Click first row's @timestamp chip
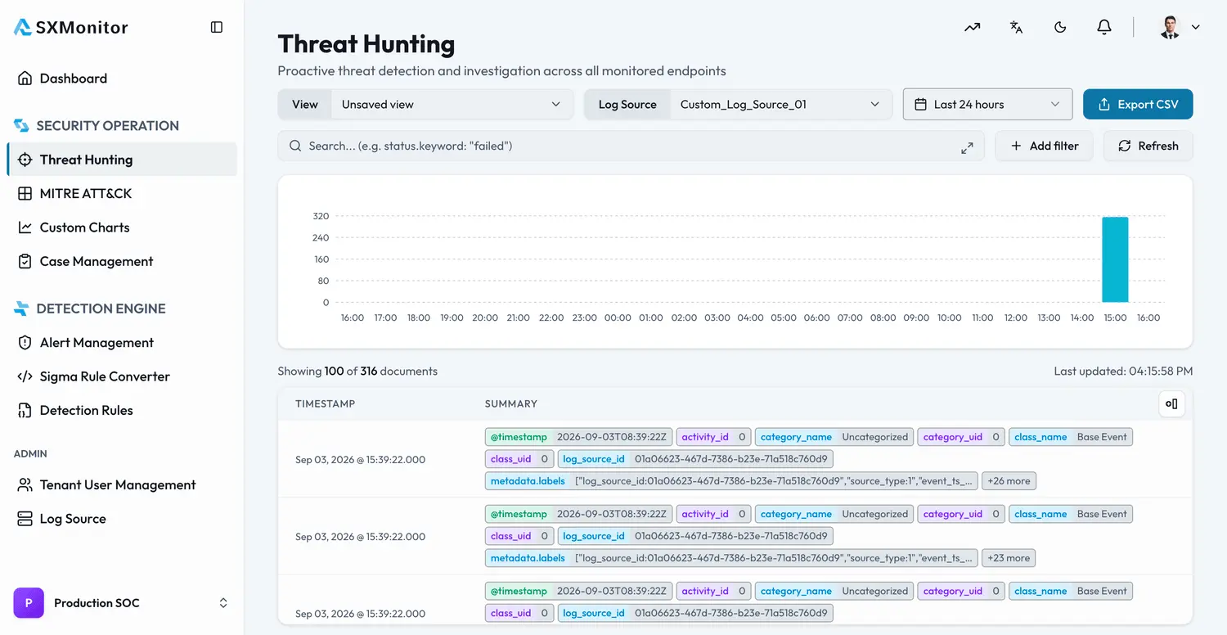This screenshot has width=1227, height=635. tap(578, 437)
